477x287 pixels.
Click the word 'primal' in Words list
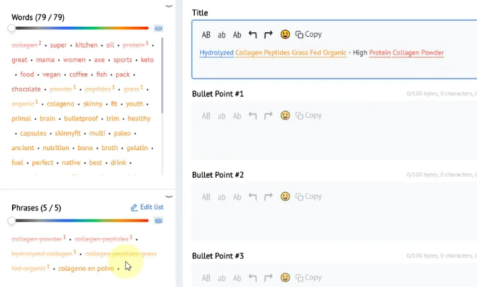21,119
